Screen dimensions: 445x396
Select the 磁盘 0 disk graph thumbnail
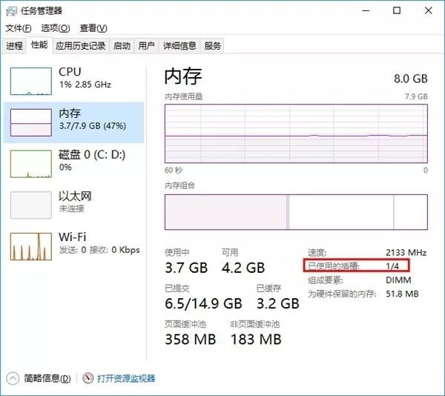tap(30, 162)
